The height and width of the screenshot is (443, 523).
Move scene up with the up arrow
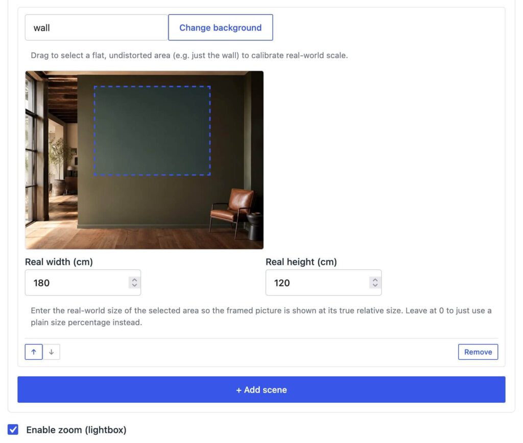[x=34, y=352]
